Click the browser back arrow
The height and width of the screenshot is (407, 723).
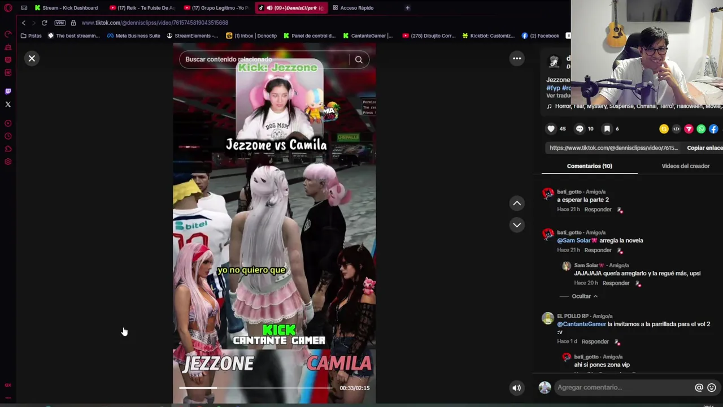tap(23, 23)
